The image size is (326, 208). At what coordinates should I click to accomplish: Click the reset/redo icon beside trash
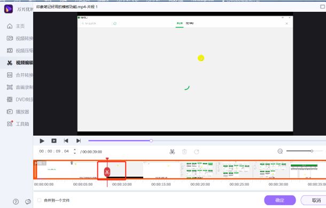tap(197, 152)
